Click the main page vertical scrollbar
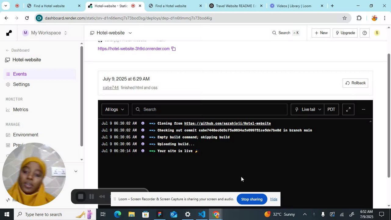 [389, 116]
